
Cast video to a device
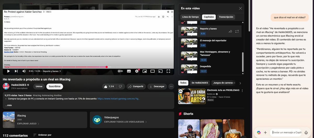tap(161, 71)
